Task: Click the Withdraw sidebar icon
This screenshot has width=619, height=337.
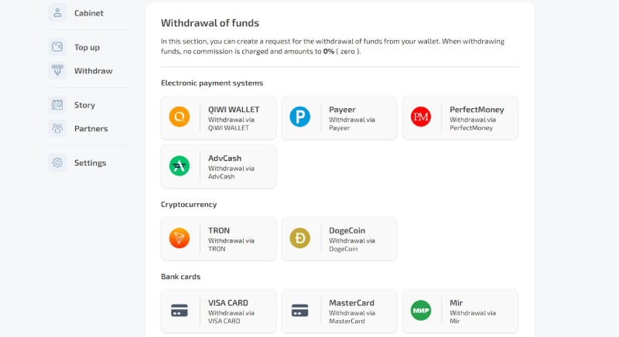Action: (57, 71)
